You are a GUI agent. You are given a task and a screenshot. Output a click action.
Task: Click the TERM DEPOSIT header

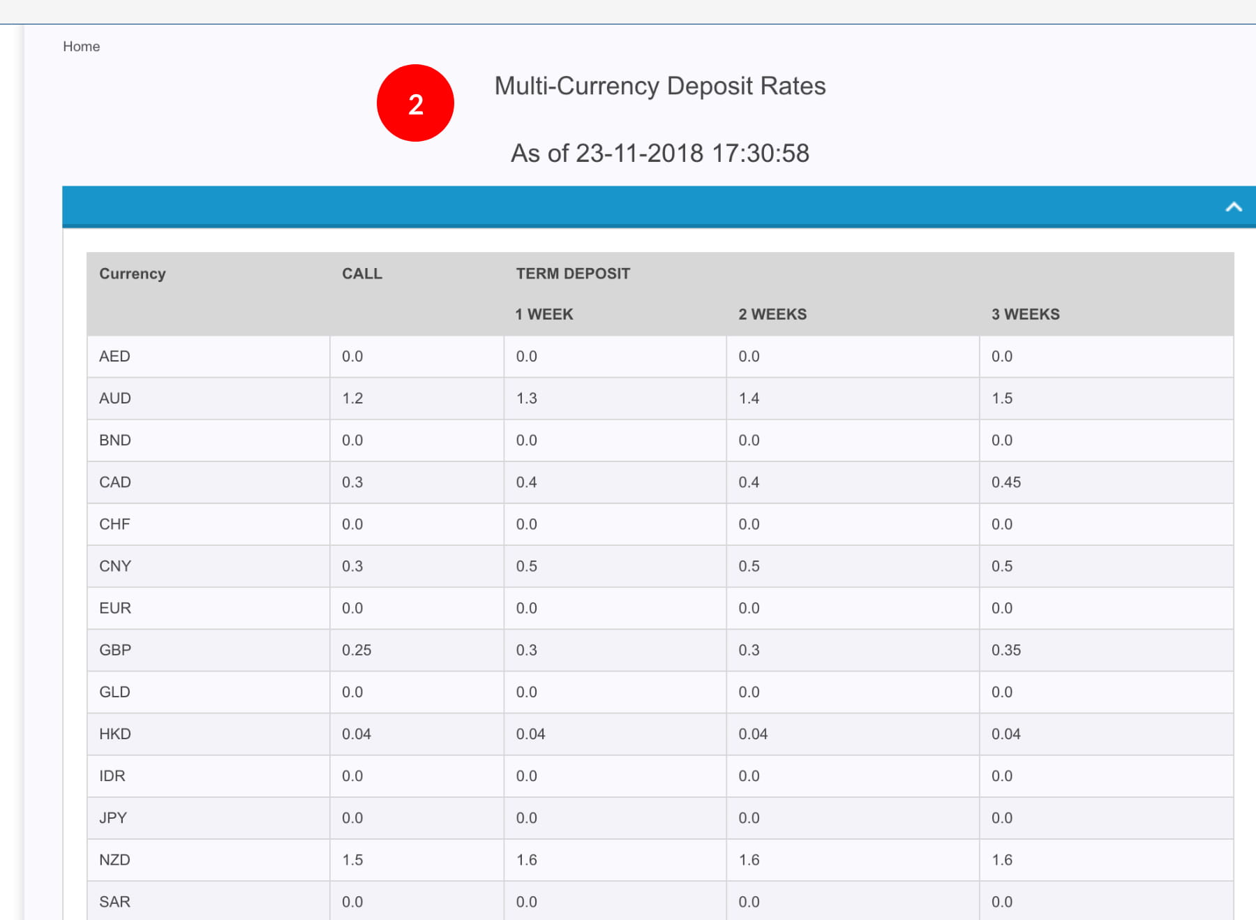[x=572, y=274]
